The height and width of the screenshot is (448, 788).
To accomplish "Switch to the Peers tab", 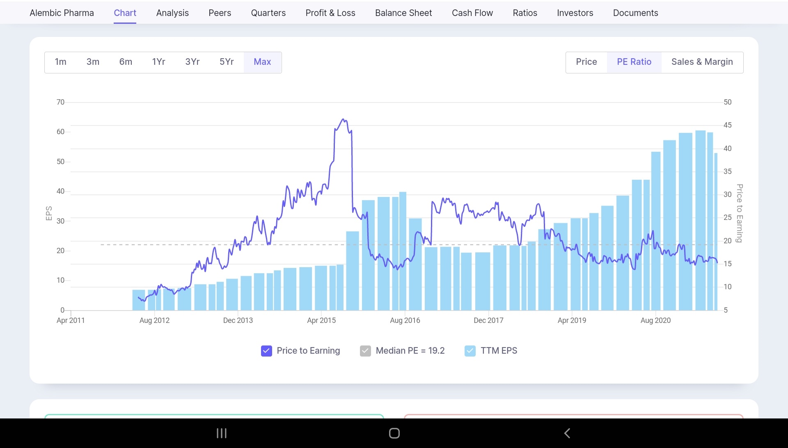I will 220,13.
